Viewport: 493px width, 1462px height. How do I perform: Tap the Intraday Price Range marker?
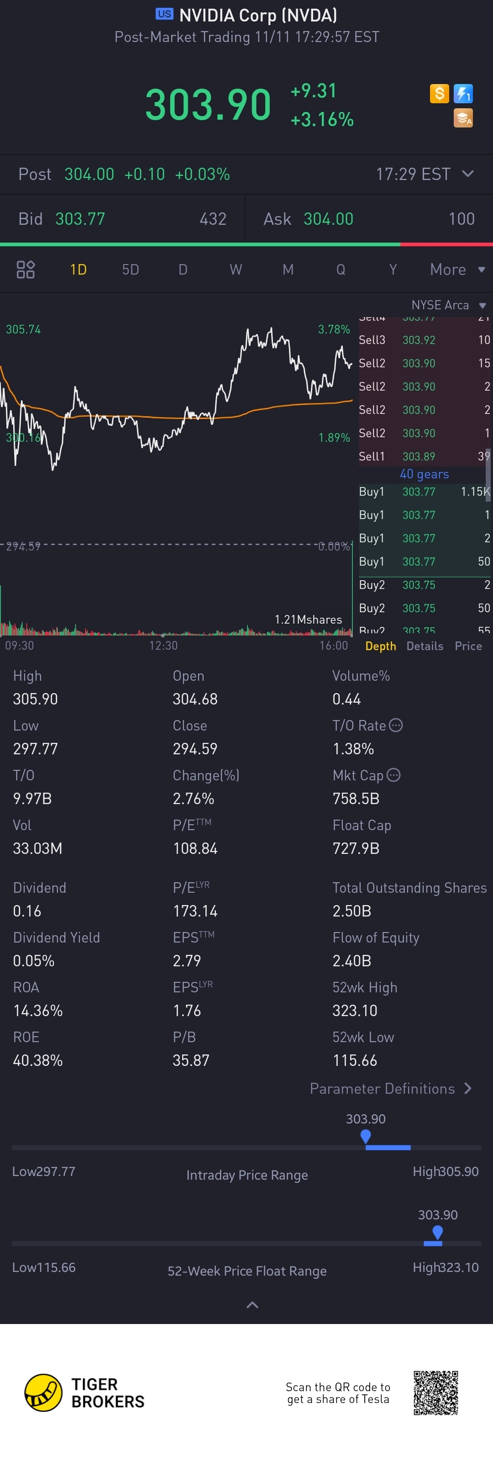[x=366, y=1136]
